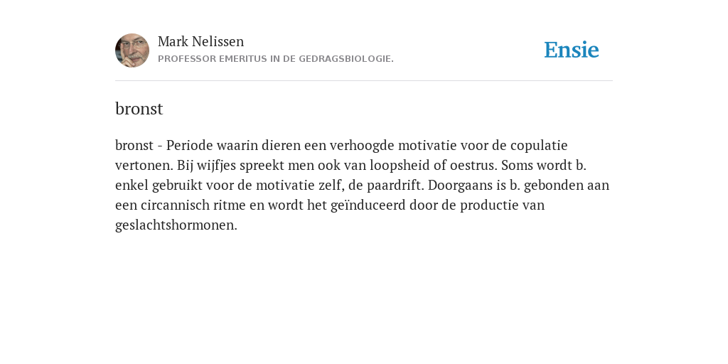Image resolution: width=728 pixels, height=364 pixels.
Task: Click the author name Mark Nelissen
Action: 200,42
